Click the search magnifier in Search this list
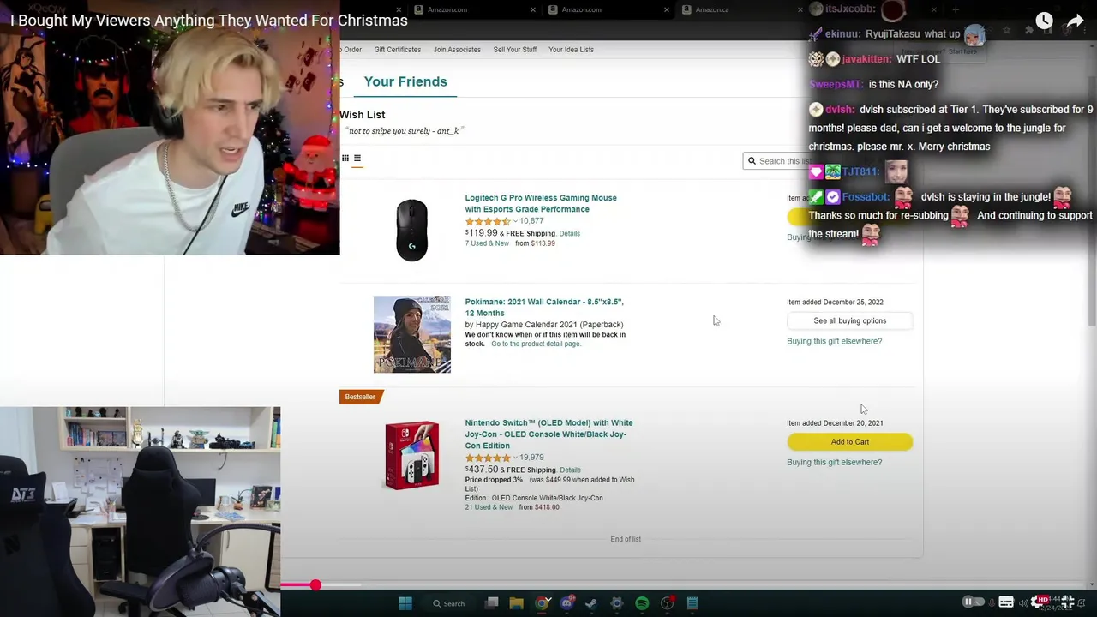This screenshot has width=1097, height=617. click(752, 161)
